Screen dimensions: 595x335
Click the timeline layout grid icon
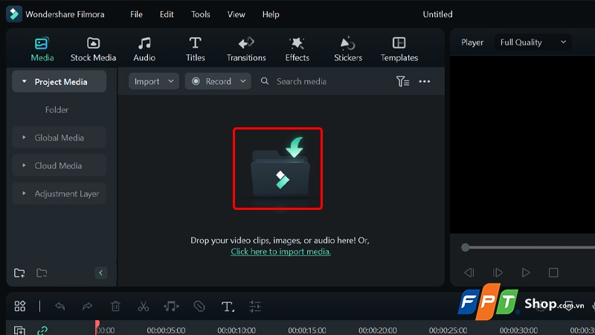[x=20, y=306]
